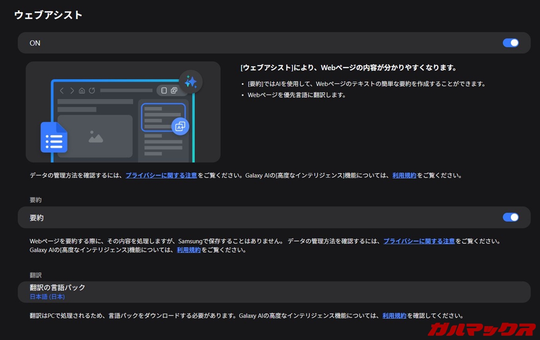Click the Galaxy AI sparkle stars icon
The width and height of the screenshot is (540, 340).
coord(191,82)
